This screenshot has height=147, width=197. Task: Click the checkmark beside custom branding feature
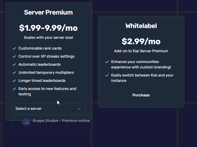pyautogui.click(x=107, y=62)
